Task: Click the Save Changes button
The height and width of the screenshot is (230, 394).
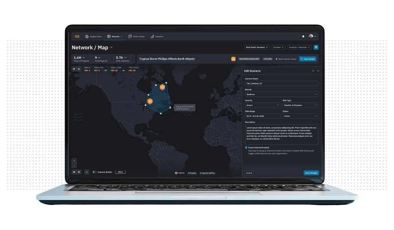Action: point(311,173)
